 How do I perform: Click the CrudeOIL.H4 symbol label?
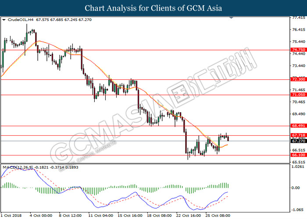click(21, 20)
